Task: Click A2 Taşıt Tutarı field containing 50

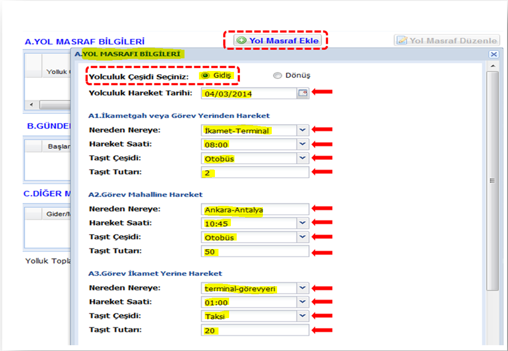Action: pos(255,252)
